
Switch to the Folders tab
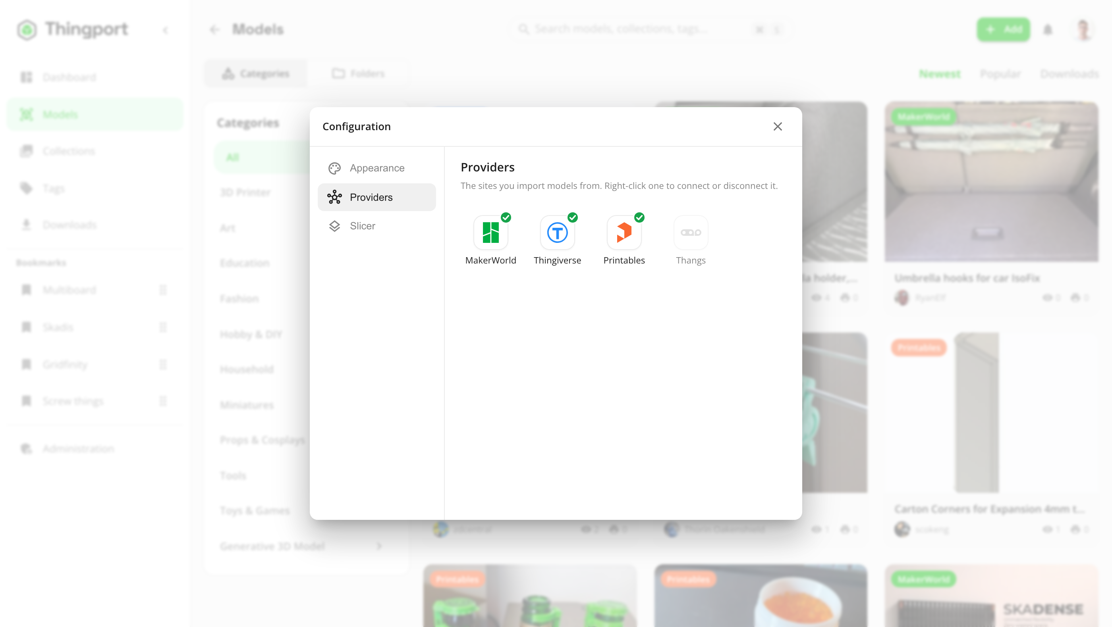coord(357,74)
